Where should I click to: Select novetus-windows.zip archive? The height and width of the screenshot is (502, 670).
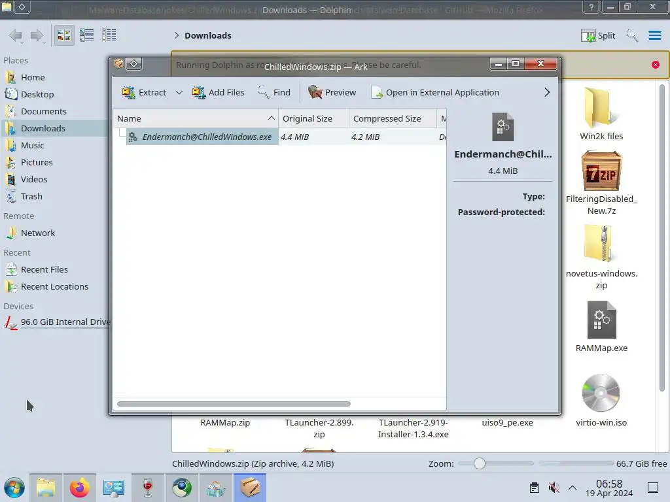(601, 257)
